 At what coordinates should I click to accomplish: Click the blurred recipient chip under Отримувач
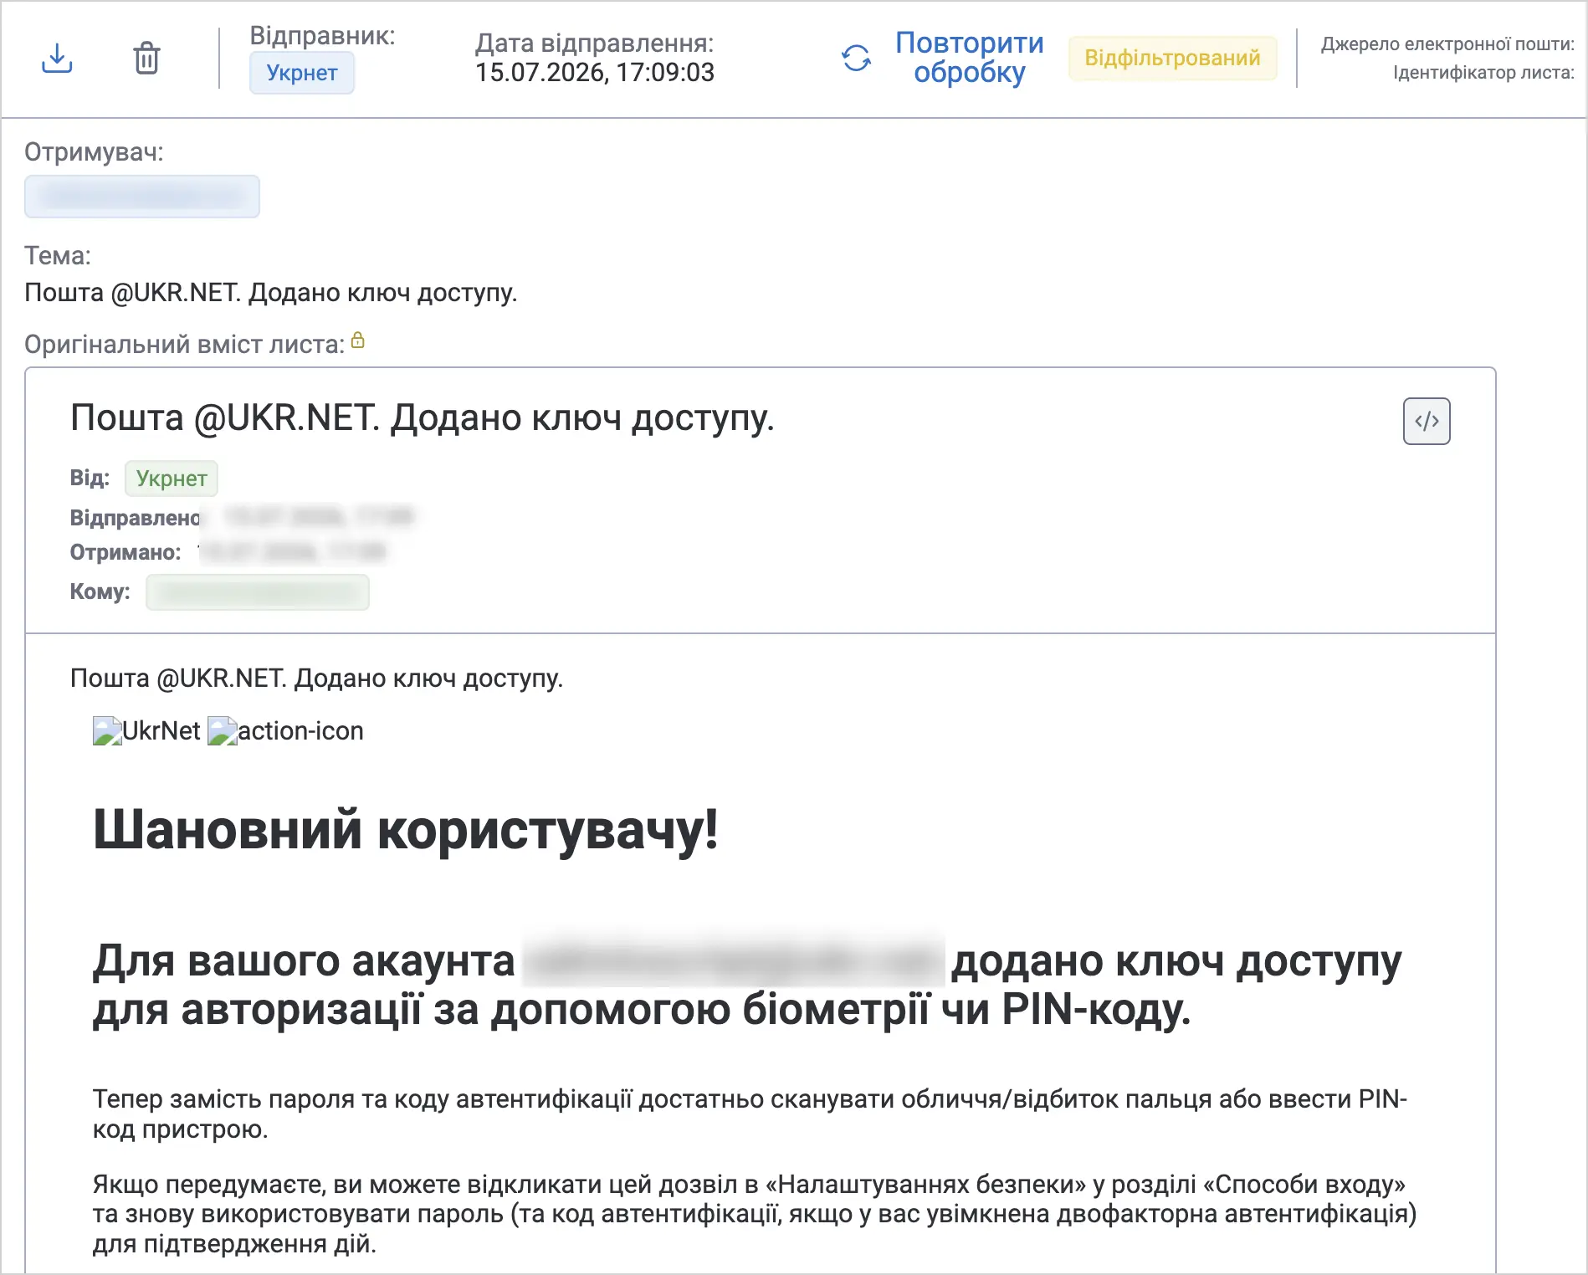(x=142, y=197)
